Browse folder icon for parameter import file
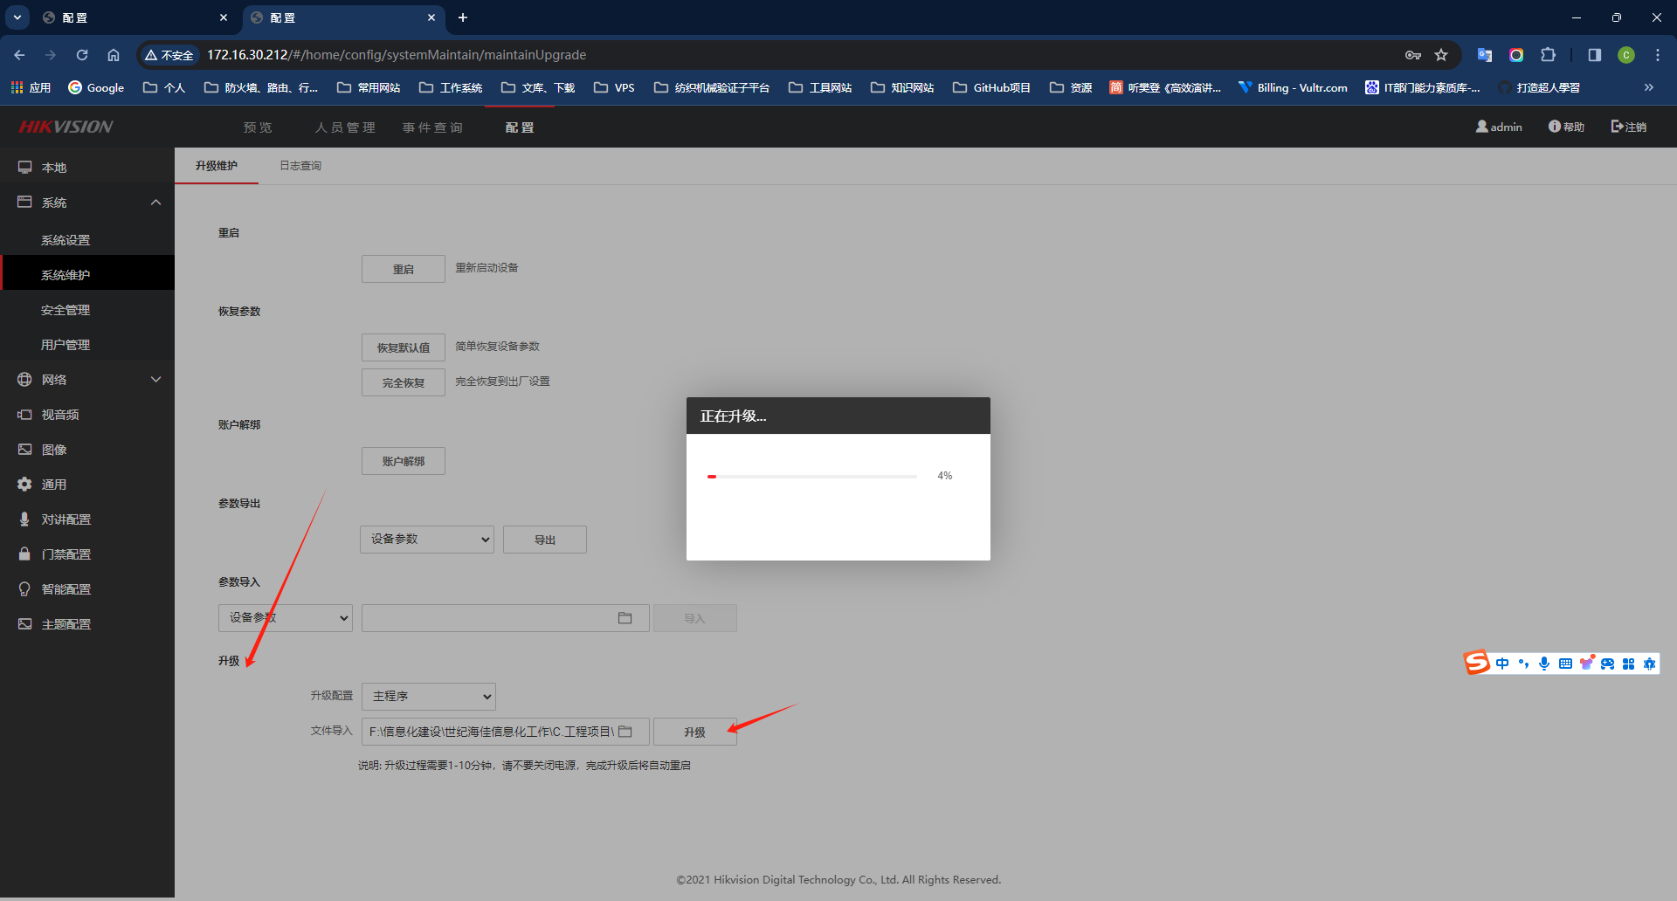The height and width of the screenshot is (901, 1677). click(625, 618)
